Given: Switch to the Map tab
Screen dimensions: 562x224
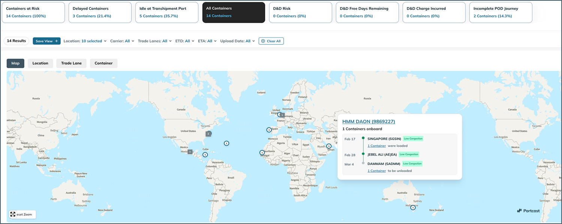Looking at the screenshot, I should point(15,63).
